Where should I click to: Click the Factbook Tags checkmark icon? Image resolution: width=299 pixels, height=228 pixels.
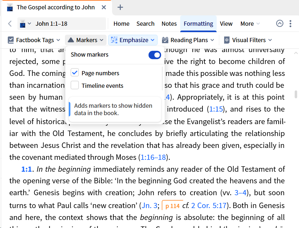pos(11,40)
